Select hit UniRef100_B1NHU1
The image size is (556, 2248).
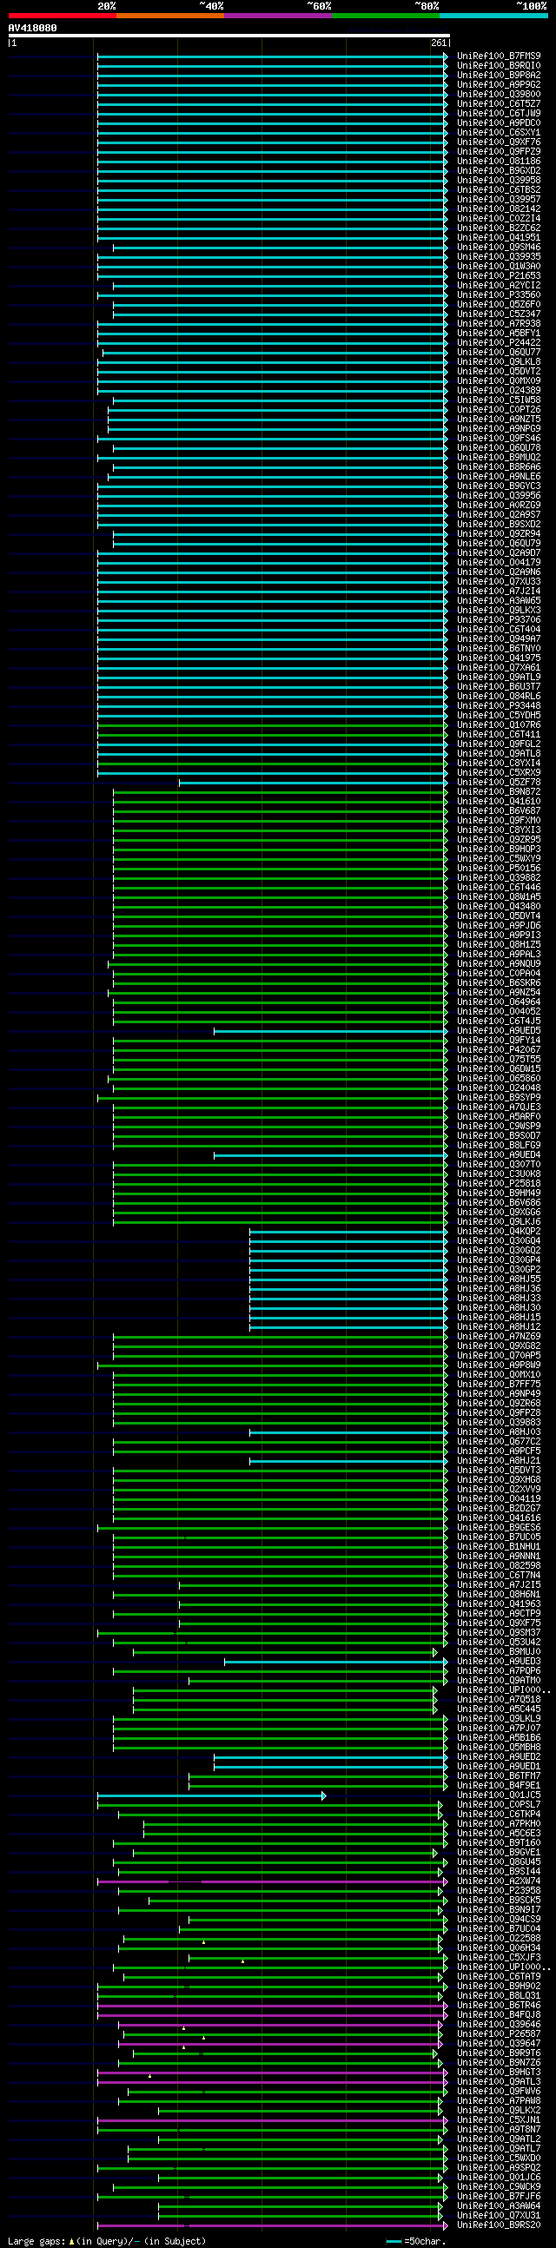click(499, 1546)
